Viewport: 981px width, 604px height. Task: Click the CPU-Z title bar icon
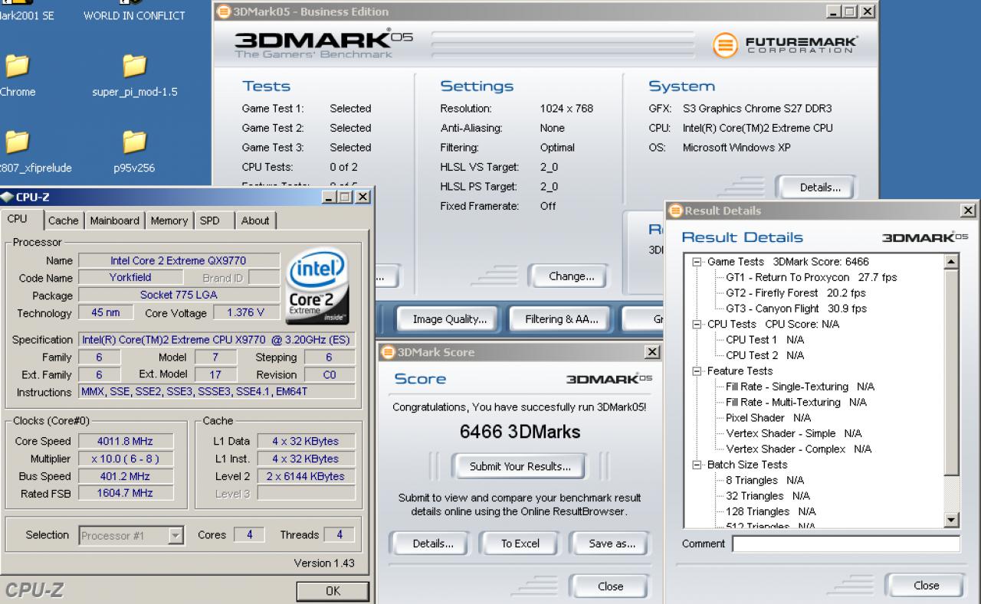tap(7, 197)
